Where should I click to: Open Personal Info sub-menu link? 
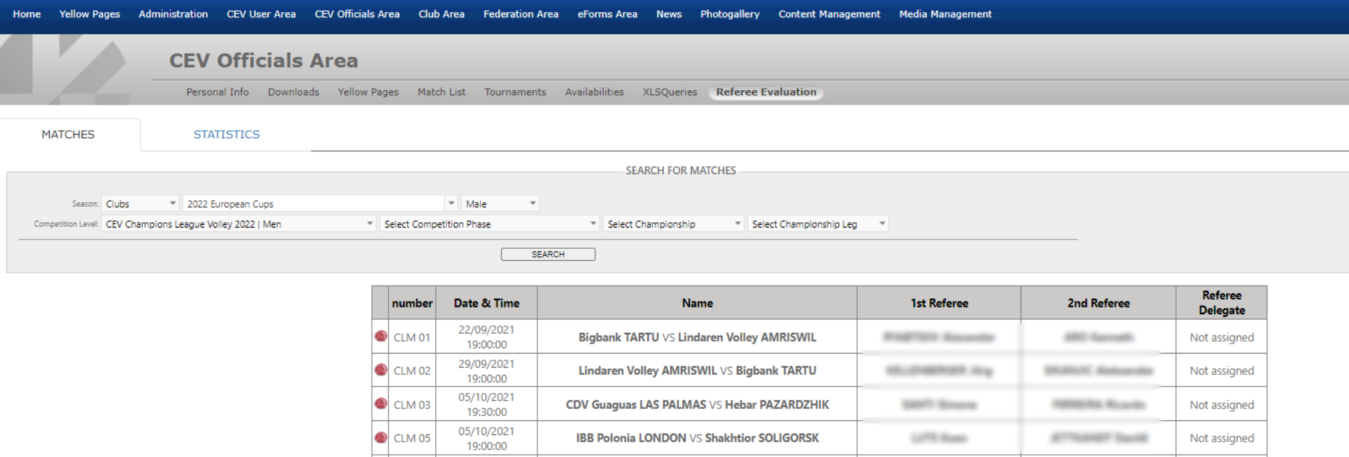pos(218,92)
